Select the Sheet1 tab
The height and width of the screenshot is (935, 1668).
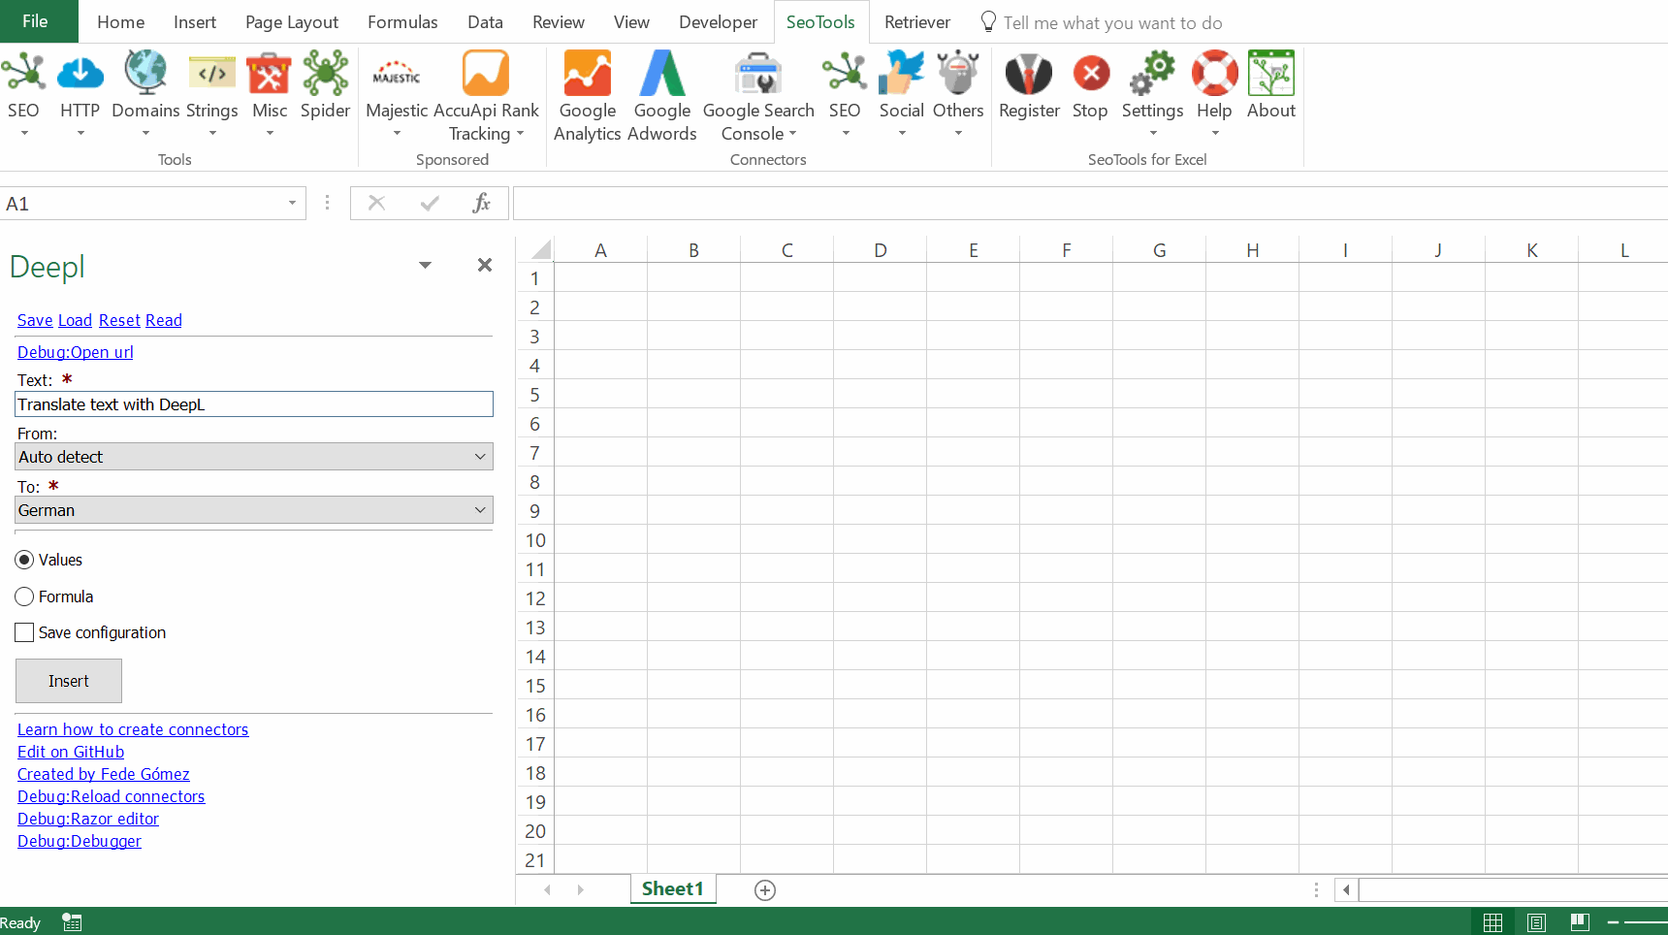point(673,889)
